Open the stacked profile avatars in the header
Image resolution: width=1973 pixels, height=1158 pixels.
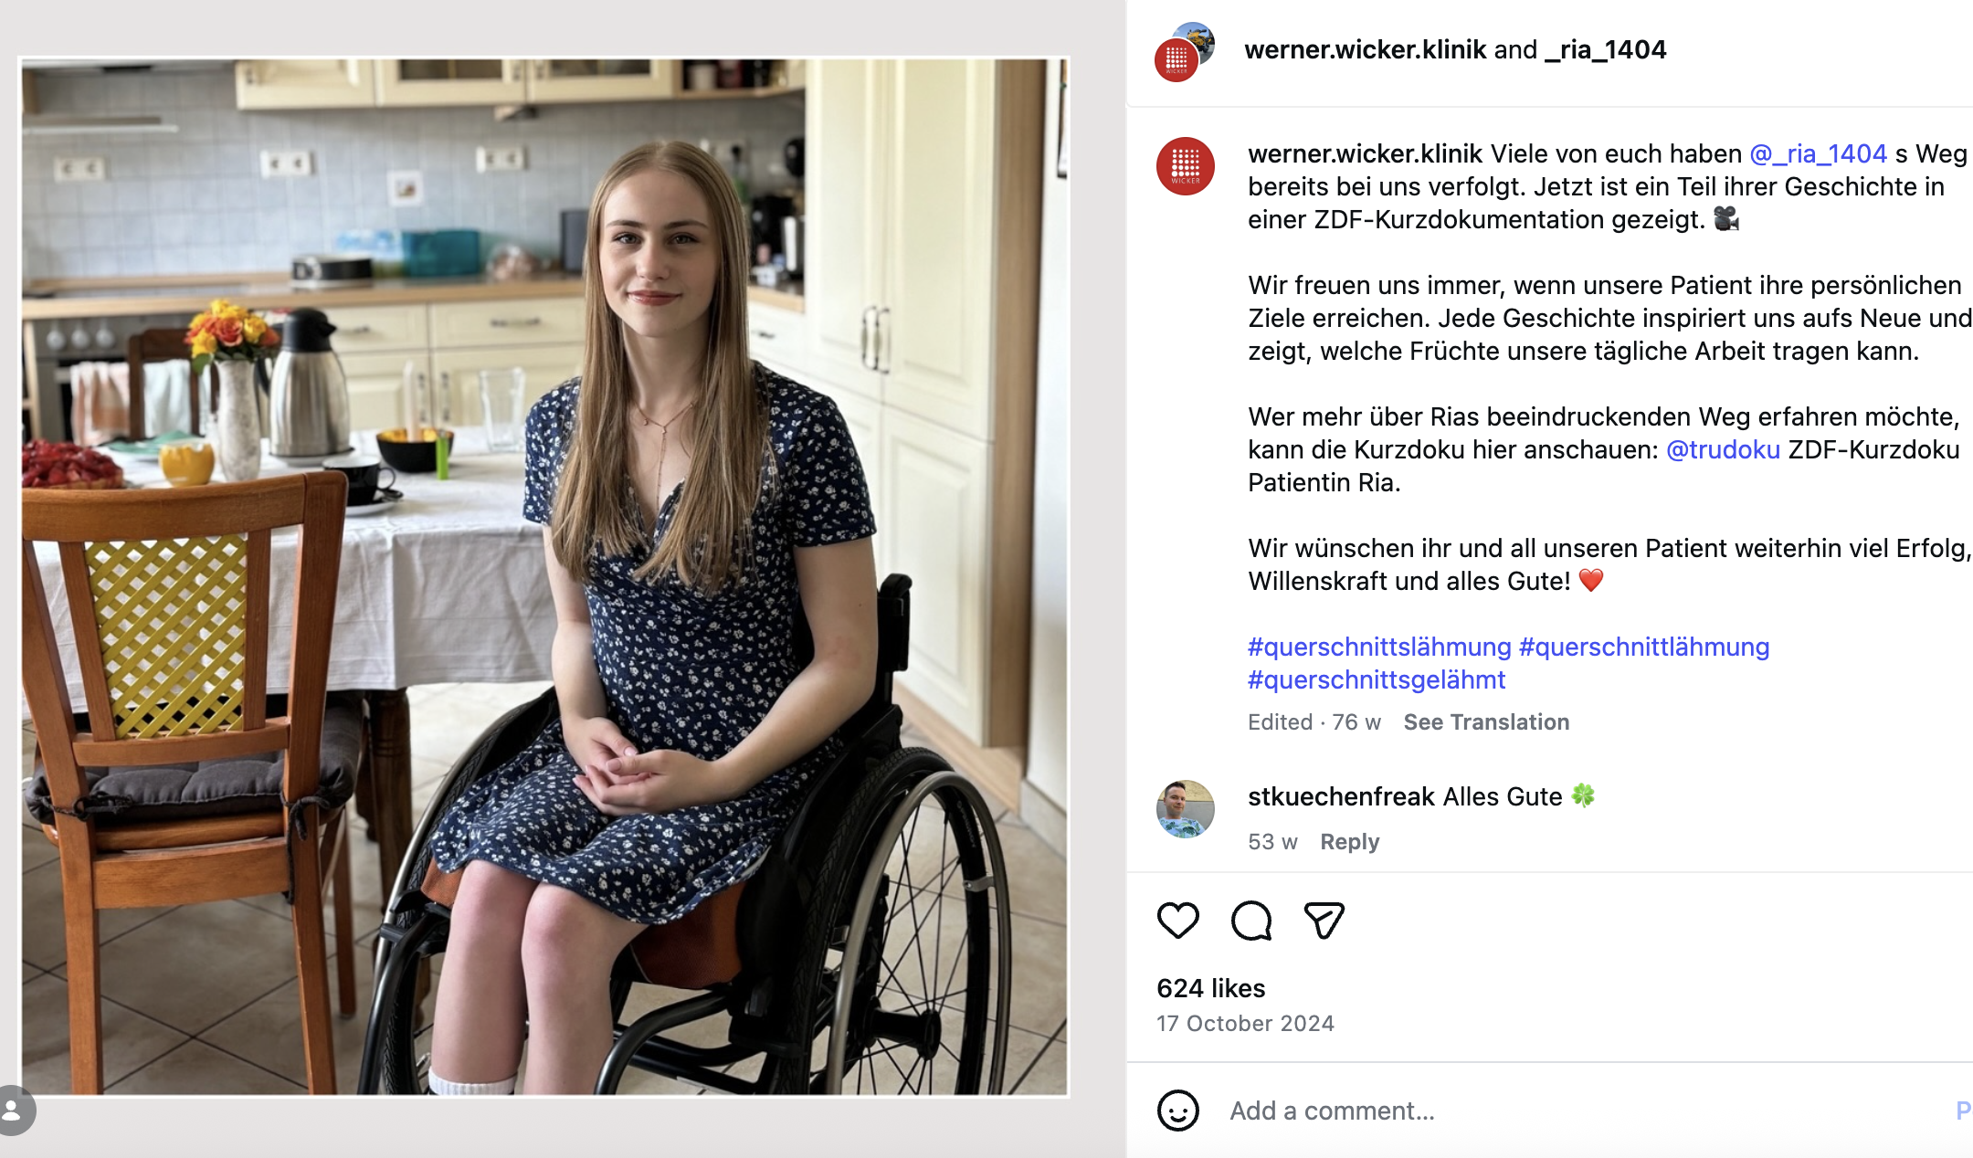tap(1185, 52)
